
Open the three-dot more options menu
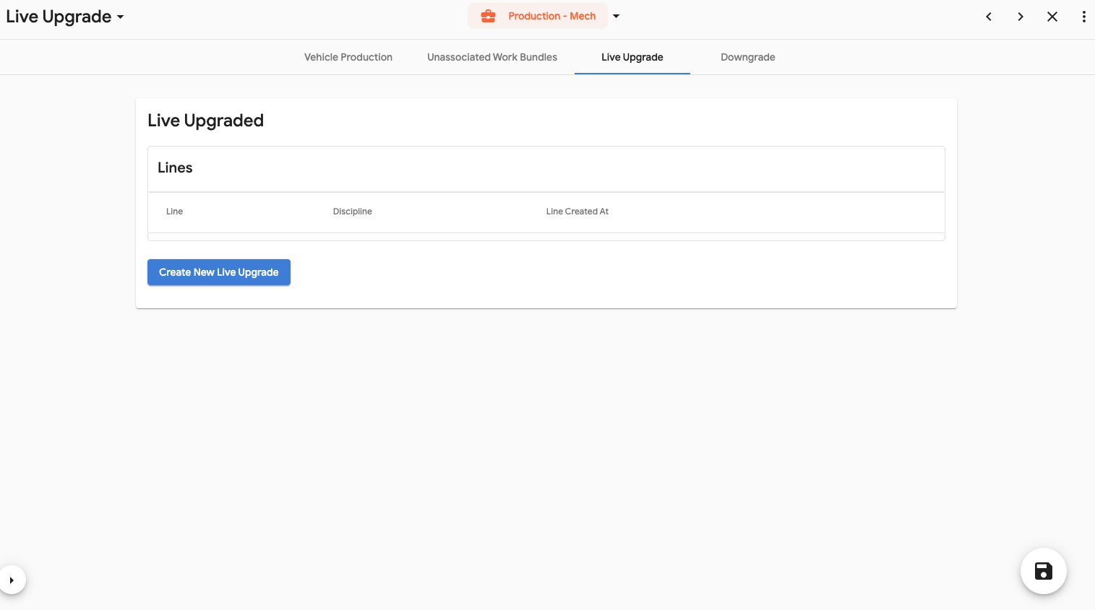(x=1083, y=17)
